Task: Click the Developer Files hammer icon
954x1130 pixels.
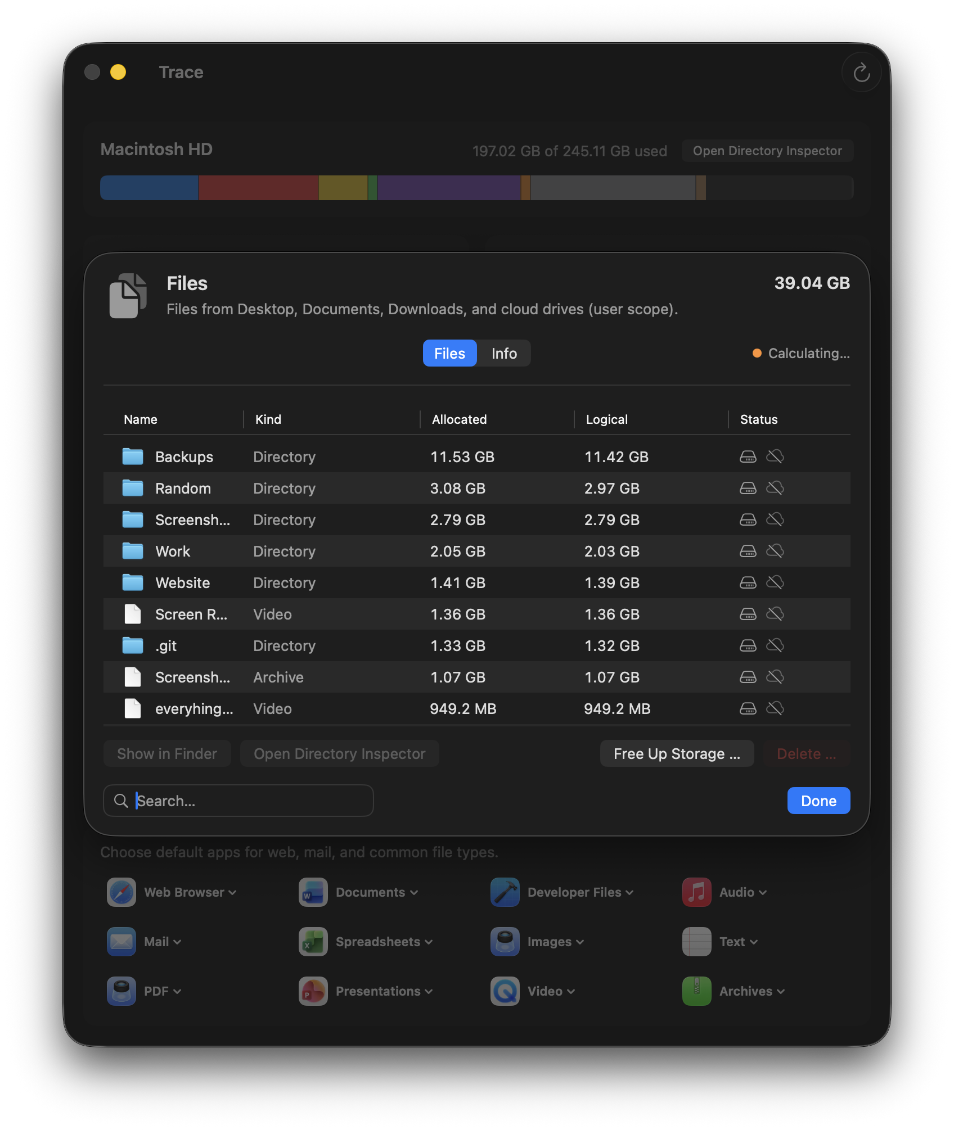Action: (x=505, y=892)
